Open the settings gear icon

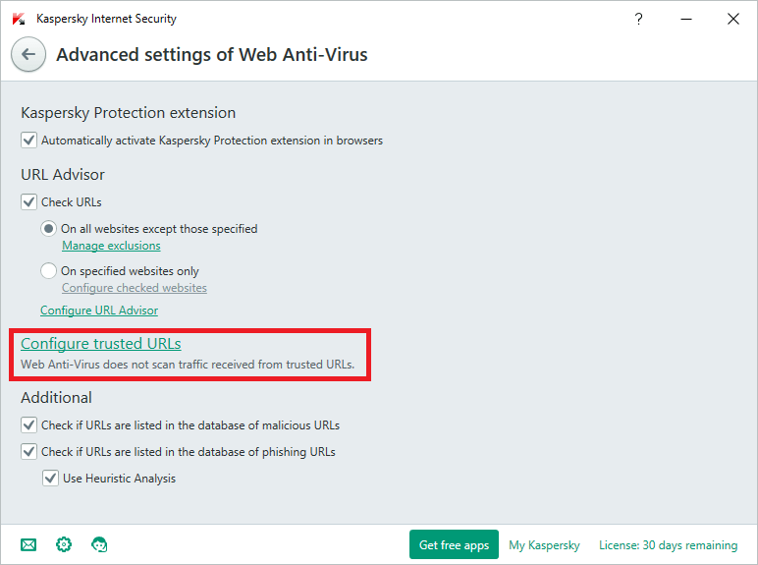pyautogui.click(x=64, y=544)
